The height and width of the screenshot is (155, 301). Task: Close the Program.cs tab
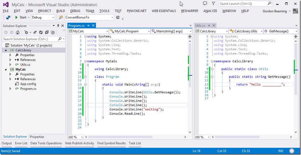(93, 26)
